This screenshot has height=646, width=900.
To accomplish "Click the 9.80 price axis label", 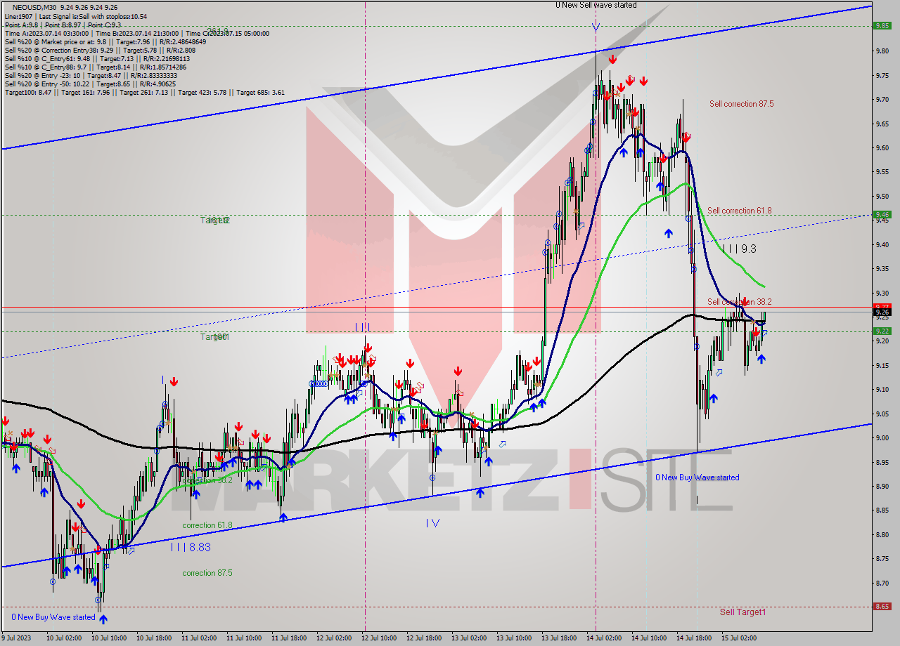I will click(882, 51).
